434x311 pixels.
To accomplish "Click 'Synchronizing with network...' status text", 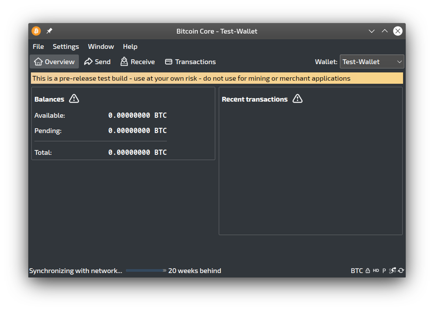I will 75,271.
